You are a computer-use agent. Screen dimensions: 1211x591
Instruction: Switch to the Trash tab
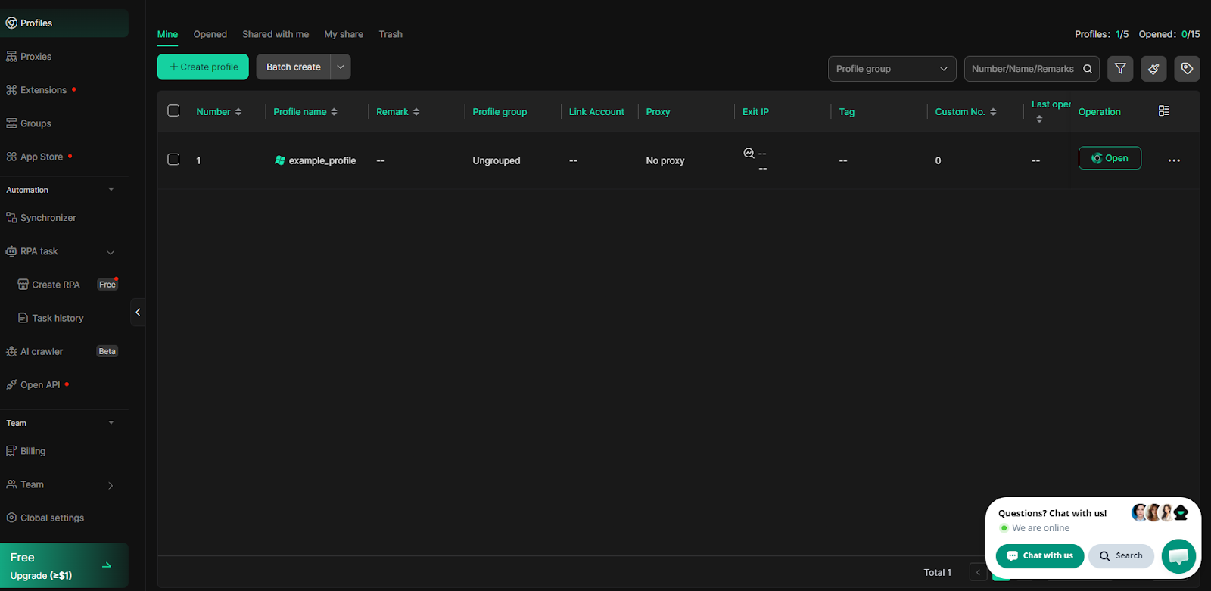coord(391,34)
